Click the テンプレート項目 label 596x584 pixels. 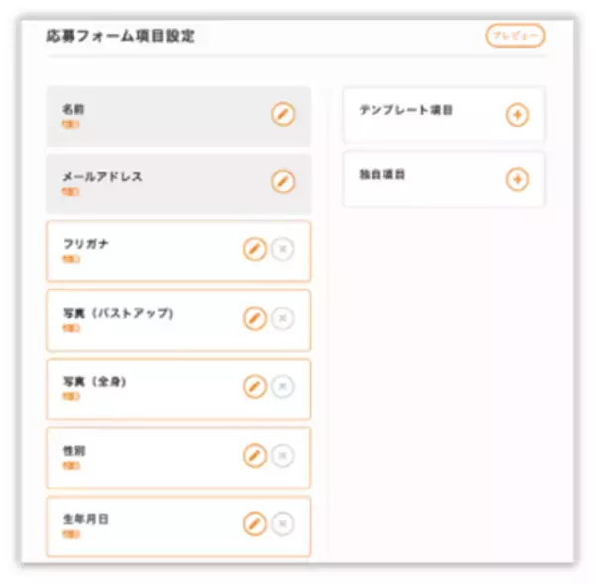tap(406, 110)
